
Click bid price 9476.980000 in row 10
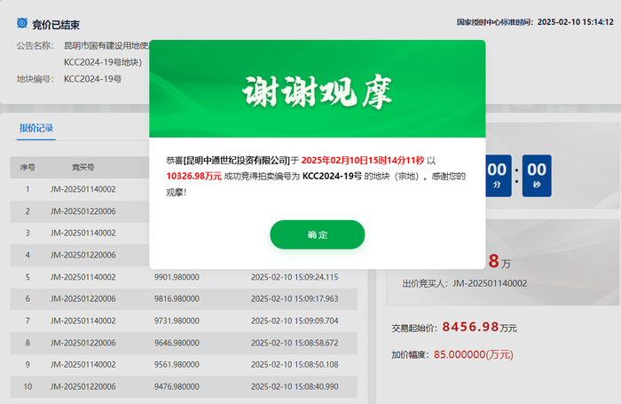177,386
